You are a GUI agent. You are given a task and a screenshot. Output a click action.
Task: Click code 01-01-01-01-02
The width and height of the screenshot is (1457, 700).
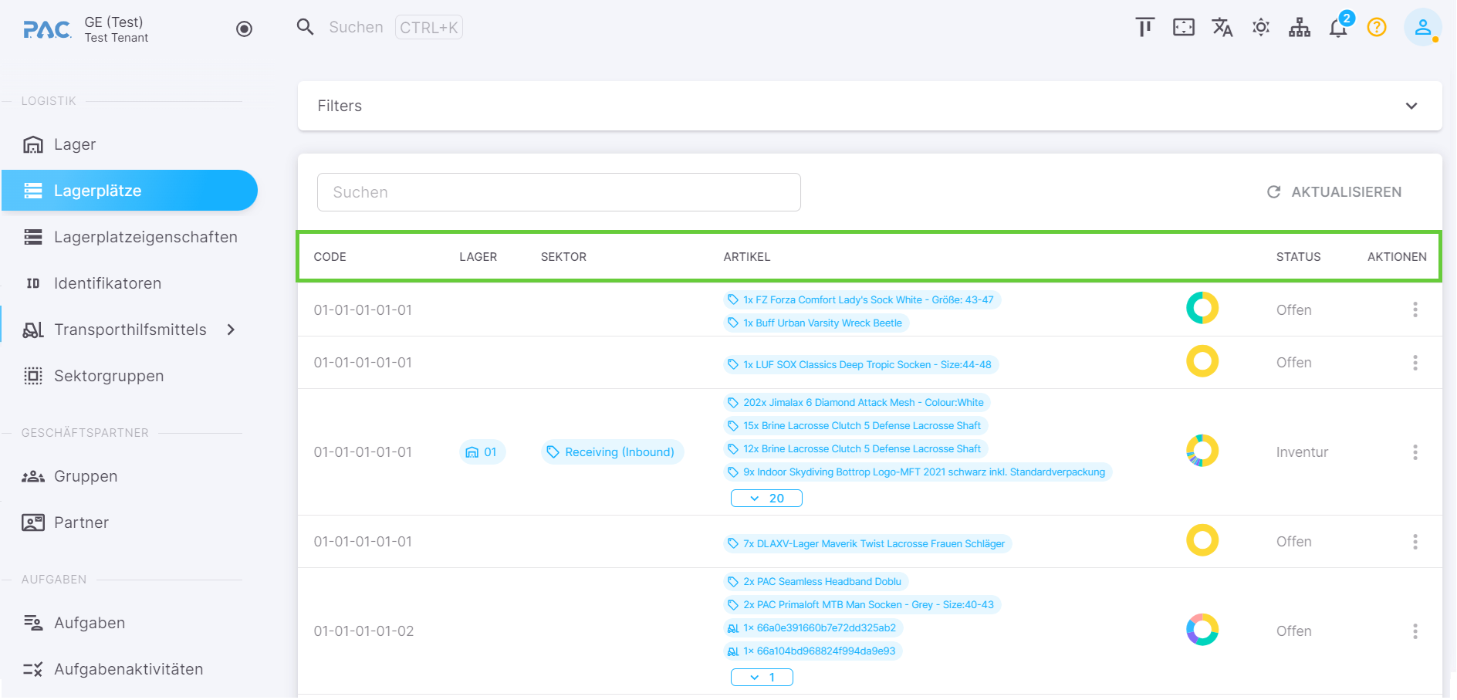click(363, 631)
